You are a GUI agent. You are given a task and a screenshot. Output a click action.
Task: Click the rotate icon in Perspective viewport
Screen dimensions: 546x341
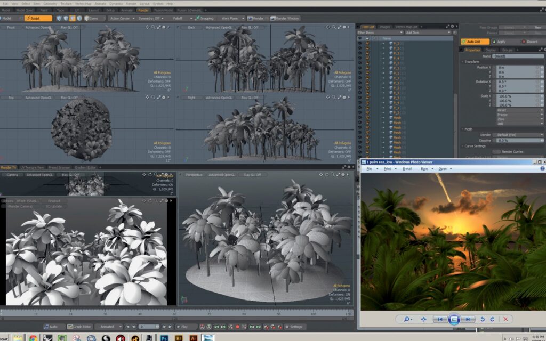327,175
